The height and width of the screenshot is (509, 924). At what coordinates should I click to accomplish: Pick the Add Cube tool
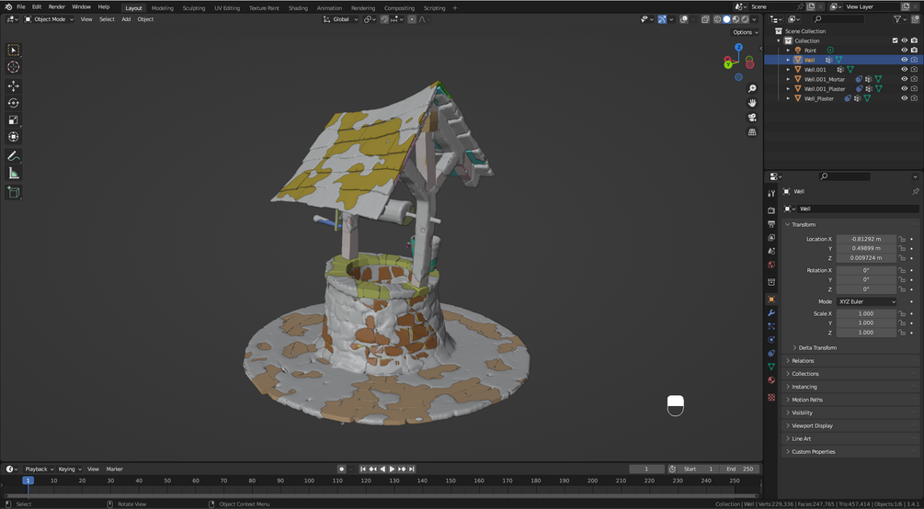(x=13, y=192)
